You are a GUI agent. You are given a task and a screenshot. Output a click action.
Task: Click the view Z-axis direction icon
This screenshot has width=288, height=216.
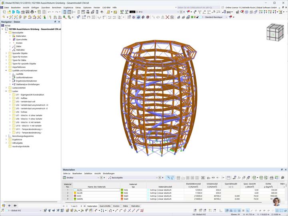click(270, 12)
